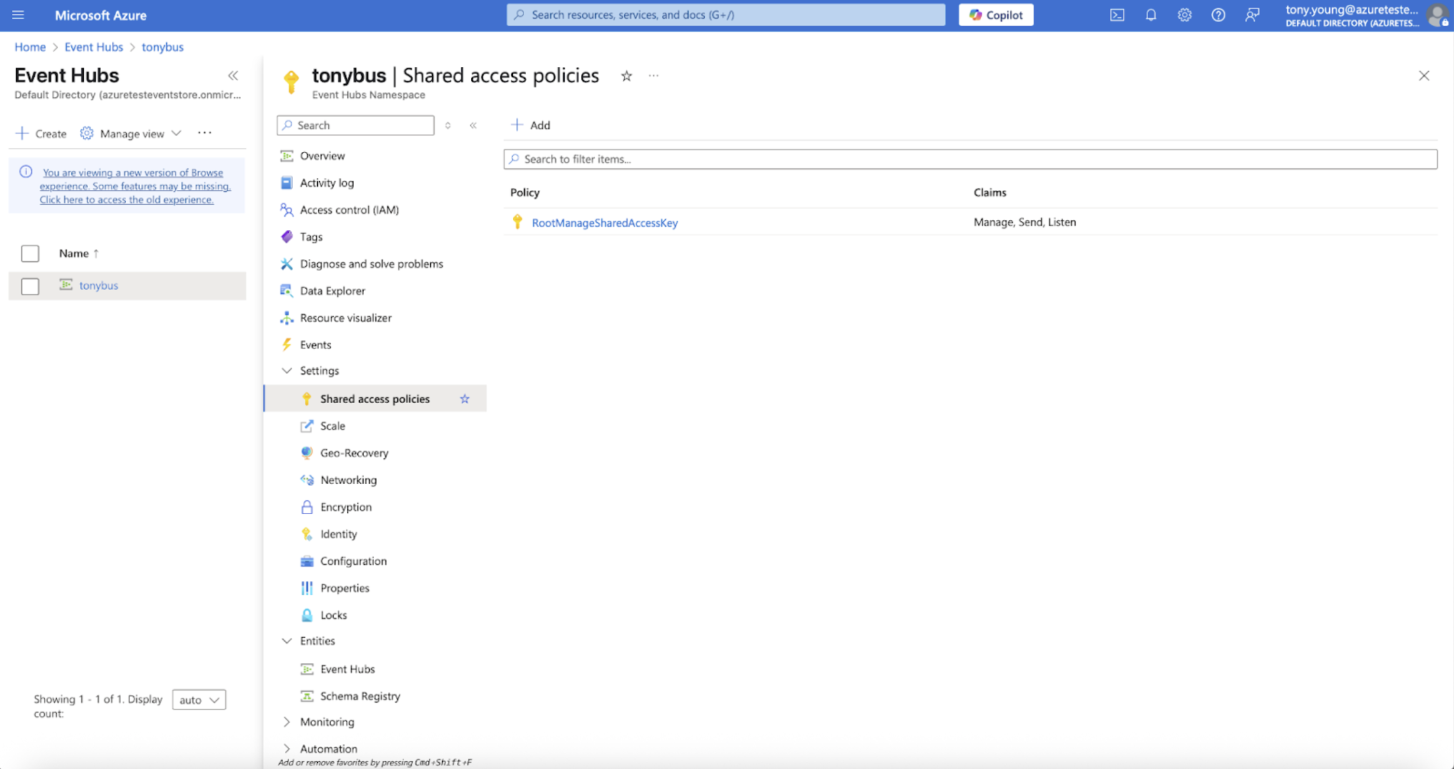Open the feedback icon in header
Screen dimensions: 1454x769
pyautogui.click(x=1252, y=15)
